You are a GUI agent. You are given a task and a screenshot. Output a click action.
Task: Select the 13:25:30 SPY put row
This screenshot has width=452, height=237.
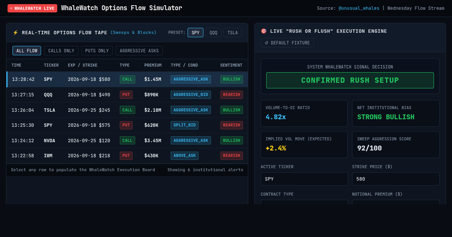pyautogui.click(x=127, y=125)
